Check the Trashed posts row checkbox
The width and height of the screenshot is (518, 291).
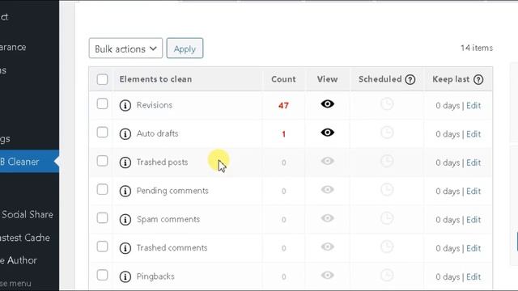103,161
